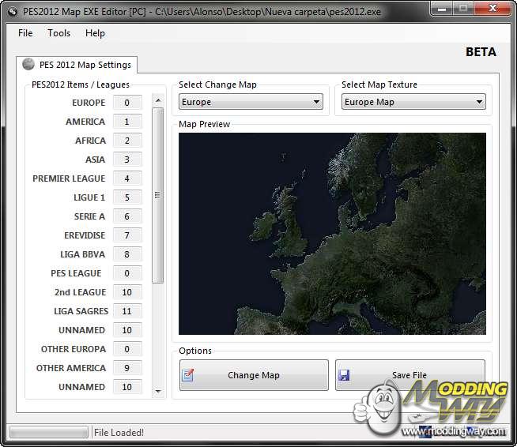Image resolution: width=517 pixels, height=447 pixels.
Task: Select the EUROPE value field
Action: (127, 103)
